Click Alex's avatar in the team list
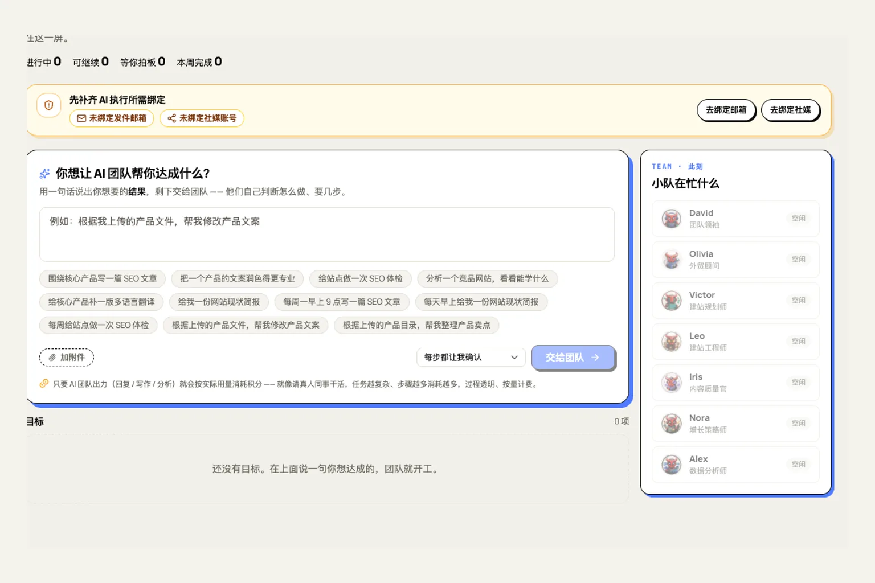This screenshot has height=583, width=875. pyautogui.click(x=672, y=465)
